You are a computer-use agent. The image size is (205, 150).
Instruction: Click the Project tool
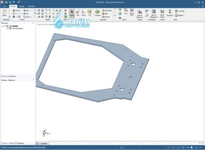coord(106,17)
